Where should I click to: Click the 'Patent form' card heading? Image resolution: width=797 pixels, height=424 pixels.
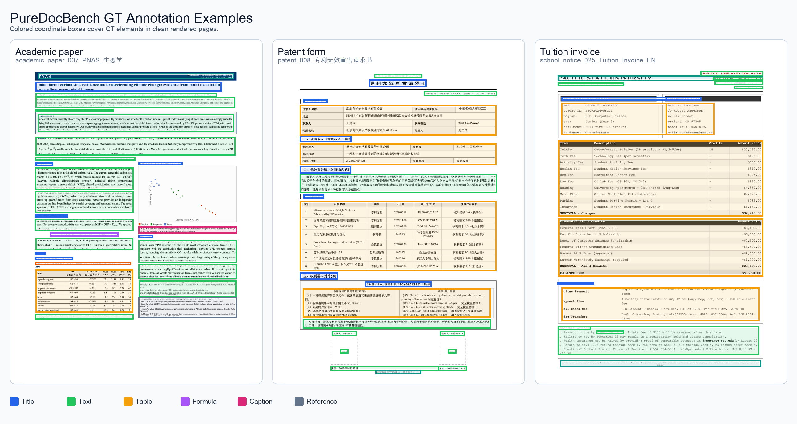coord(301,52)
